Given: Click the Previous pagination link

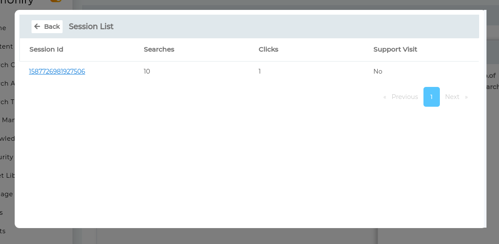Looking at the screenshot, I should pos(404,97).
